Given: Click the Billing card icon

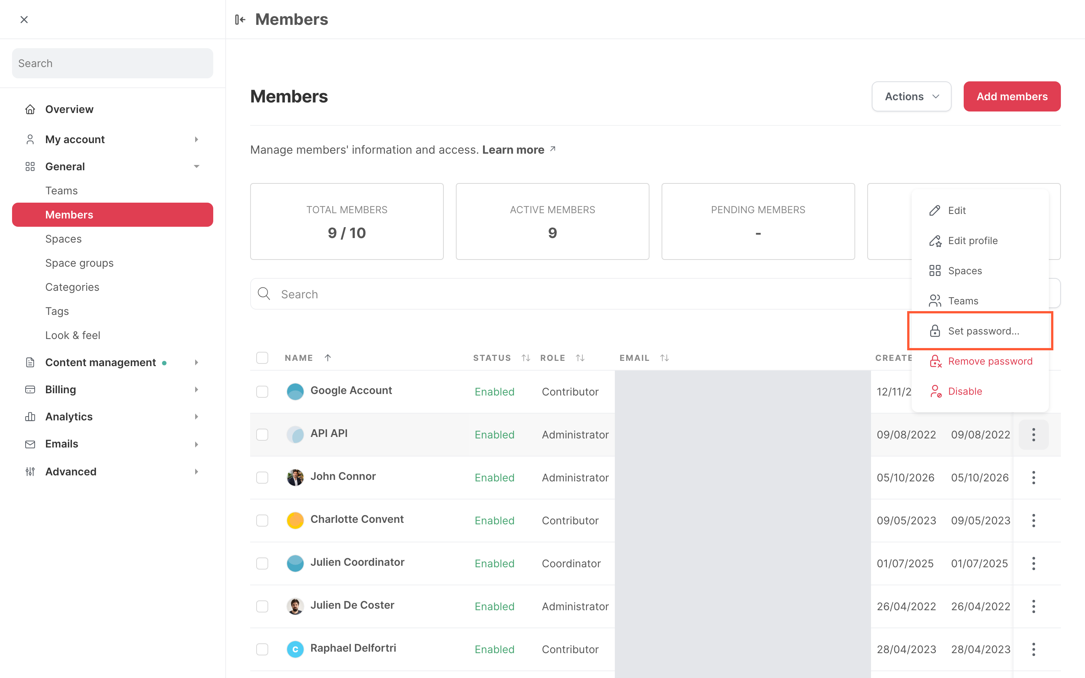Looking at the screenshot, I should 30,389.
